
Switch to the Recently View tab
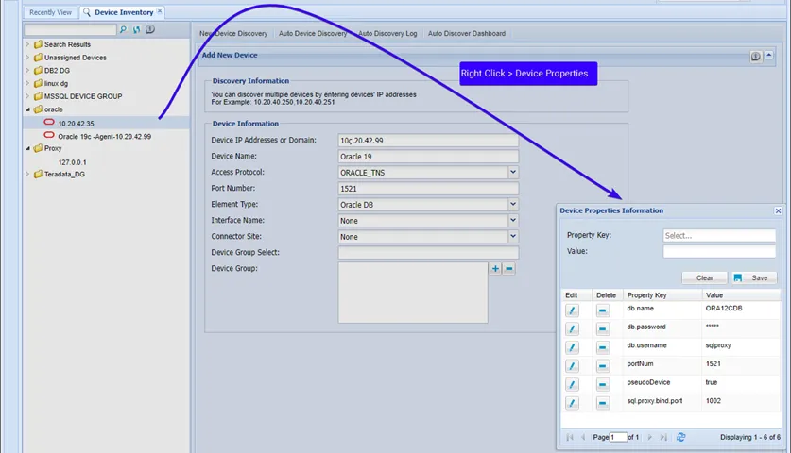[50, 12]
